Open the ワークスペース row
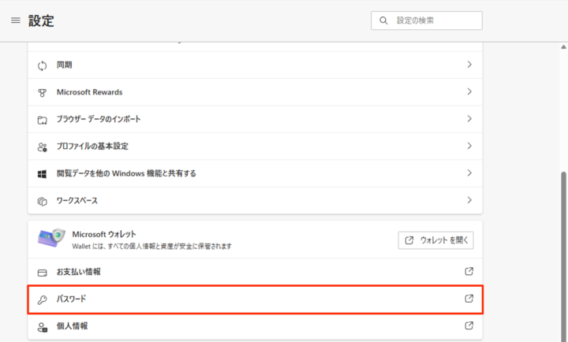 tap(255, 200)
